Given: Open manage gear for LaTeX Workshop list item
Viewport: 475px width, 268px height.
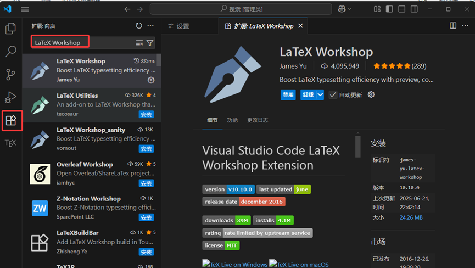Looking at the screenshot, I should tap(151, 80).
